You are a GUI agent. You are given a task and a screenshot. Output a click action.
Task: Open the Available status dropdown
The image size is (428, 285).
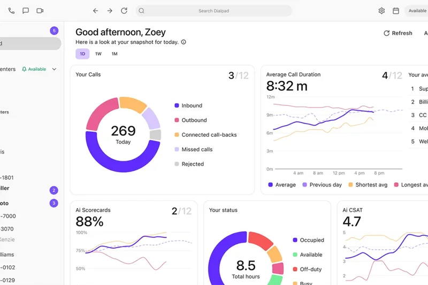(417, 11)
